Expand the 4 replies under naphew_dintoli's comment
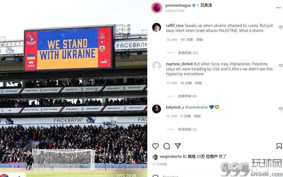Image resolution: width=283 pixels, height=177 pixels. click(x=187, y=96)
